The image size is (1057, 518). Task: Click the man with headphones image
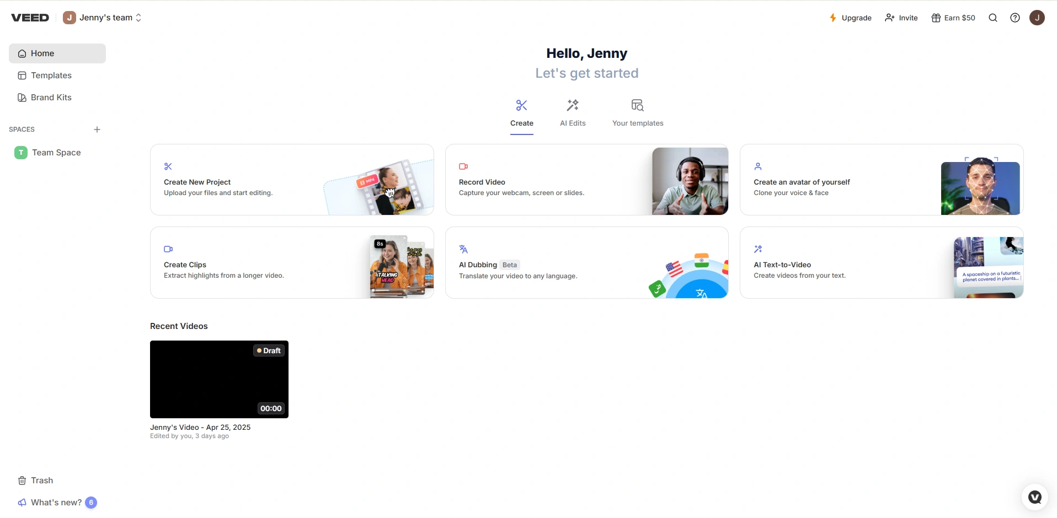690,181
